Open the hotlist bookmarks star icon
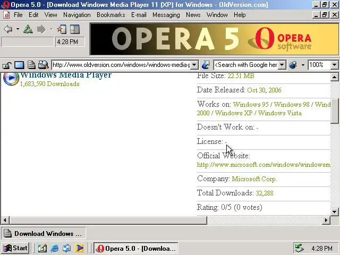This screenshot has height=255, width=340. (62, 29)
